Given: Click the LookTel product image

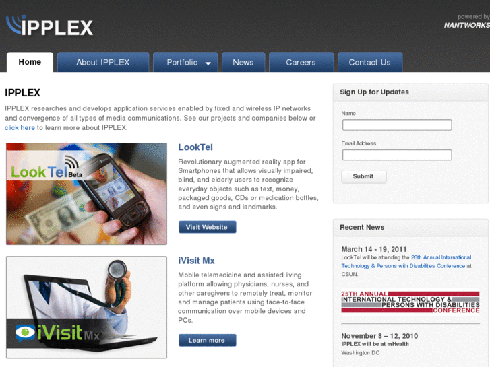Looking at the screenshot, I should point(86,194).
